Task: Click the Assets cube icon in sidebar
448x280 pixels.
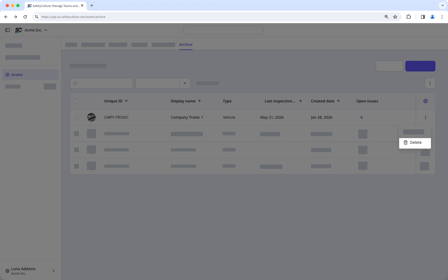Action: coord(7,75)
